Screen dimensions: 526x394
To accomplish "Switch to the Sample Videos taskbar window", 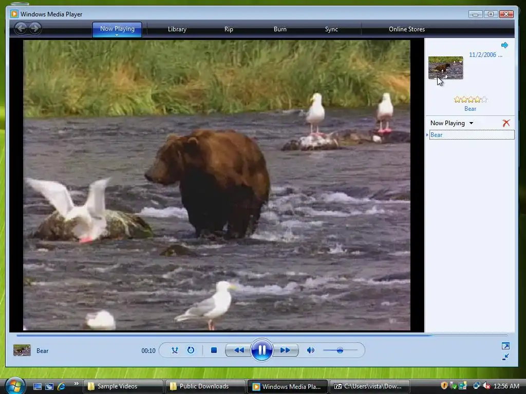I will click(x=123, y=386).
